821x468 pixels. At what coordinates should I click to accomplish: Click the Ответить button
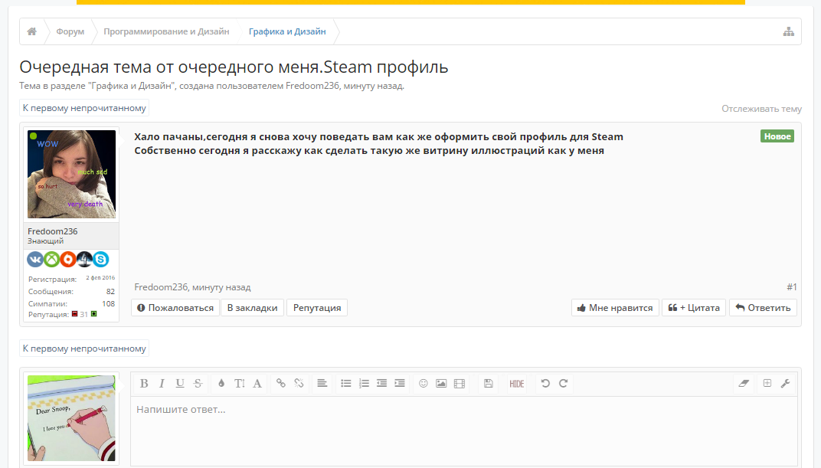pos(763,308)
